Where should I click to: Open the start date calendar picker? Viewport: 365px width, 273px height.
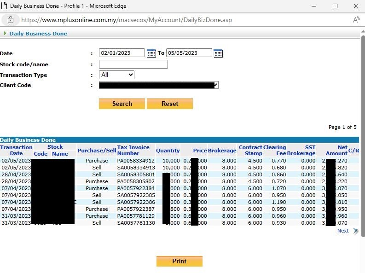pyautogui.click(x=151, y=53)
